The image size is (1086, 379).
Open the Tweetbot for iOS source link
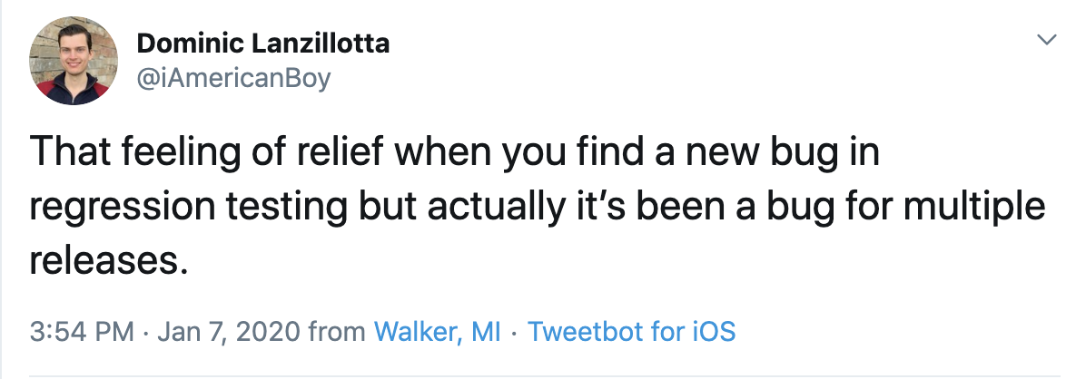pos(631,332)
